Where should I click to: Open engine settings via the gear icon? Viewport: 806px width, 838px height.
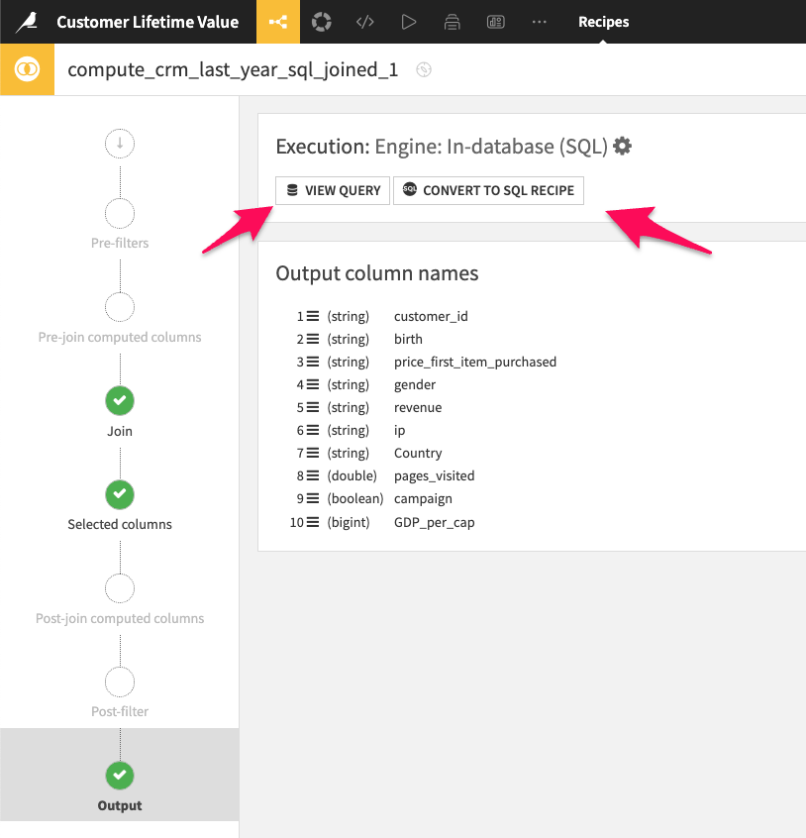(623, 145)
